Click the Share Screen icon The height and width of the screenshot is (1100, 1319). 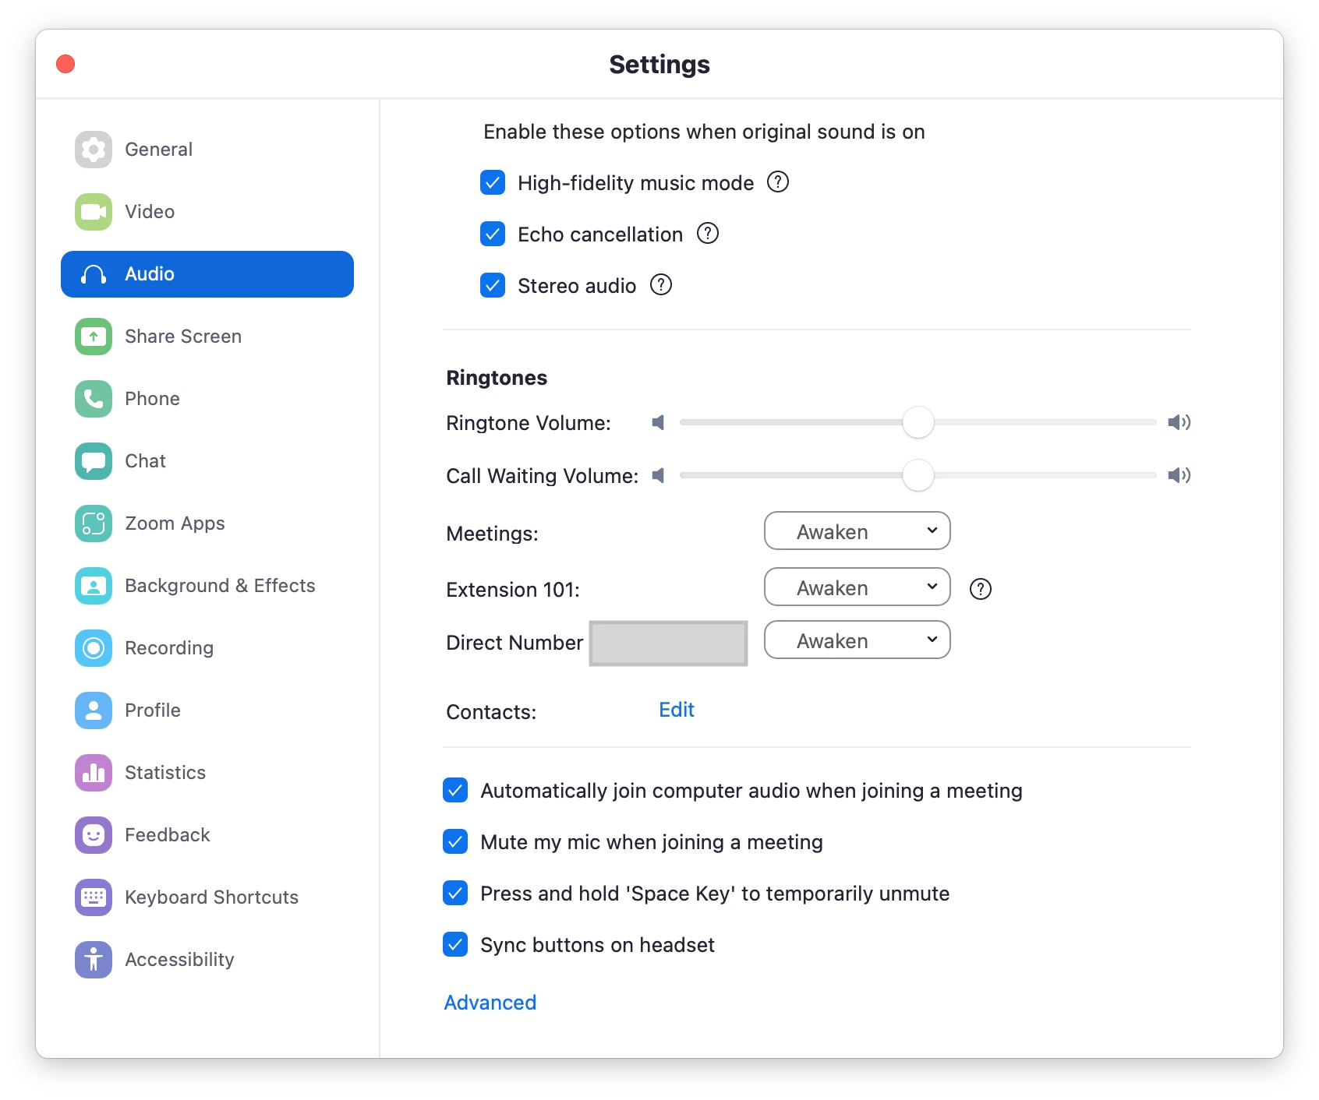[94, 337]
